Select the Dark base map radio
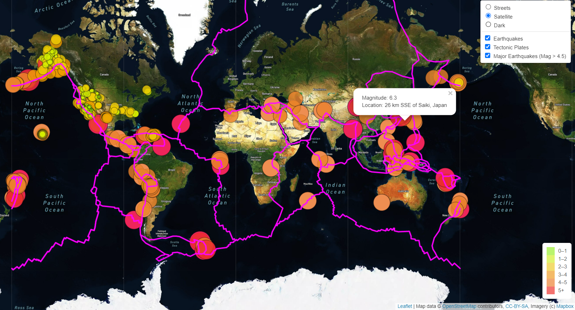575x310 pixels. click(x=488, y=24)
